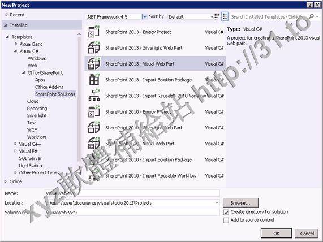
Task: Expand the Visual F# node
Action: [x=15, y=151]
